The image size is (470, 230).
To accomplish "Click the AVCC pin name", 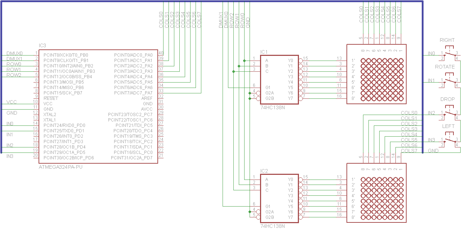I will coord(147,109).
